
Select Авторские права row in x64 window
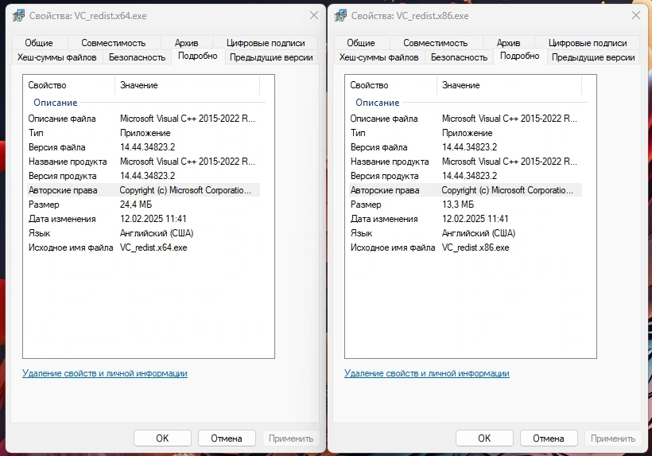143,190
